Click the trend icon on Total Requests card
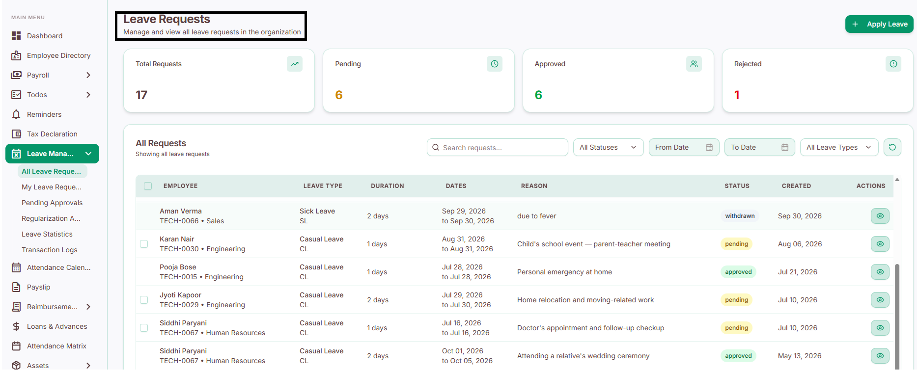This screenshot has height=371, width=917. click(295, 64)
